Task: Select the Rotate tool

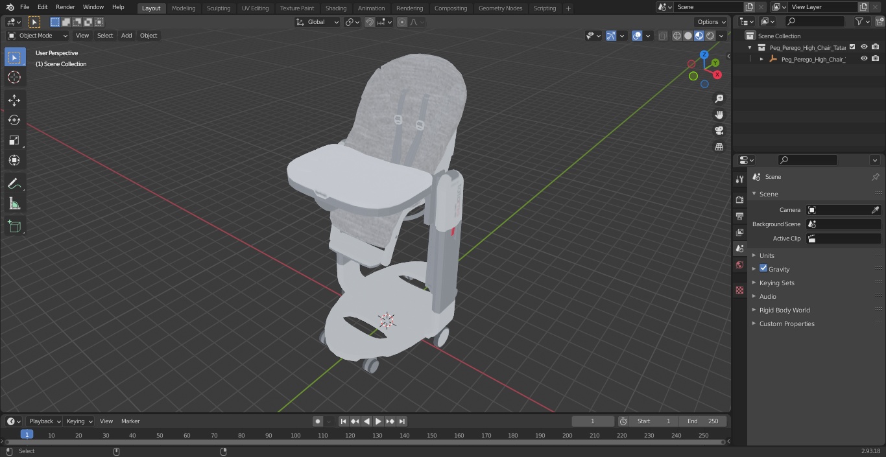Action: click(x=14, y=120)
